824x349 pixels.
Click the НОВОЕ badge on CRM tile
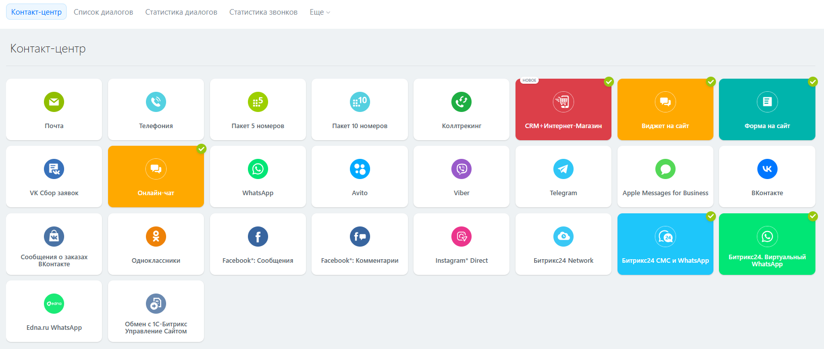[x=530, y=81]
